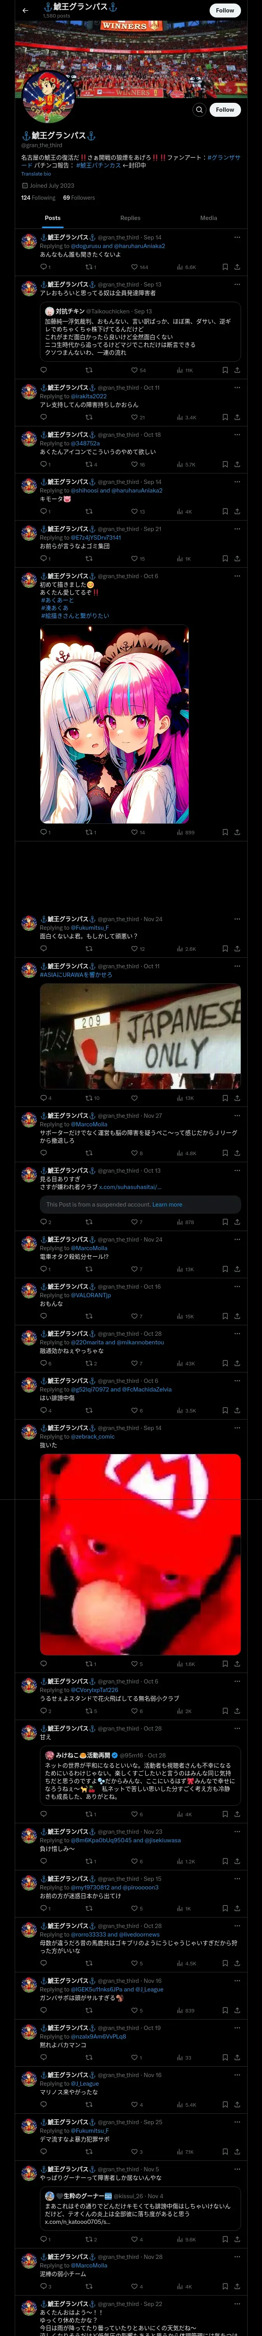The width and height of the screenshot is (262, 2336).
Task: Bookmark the Sep 13 quoted post
Action: tap(225, 370)
